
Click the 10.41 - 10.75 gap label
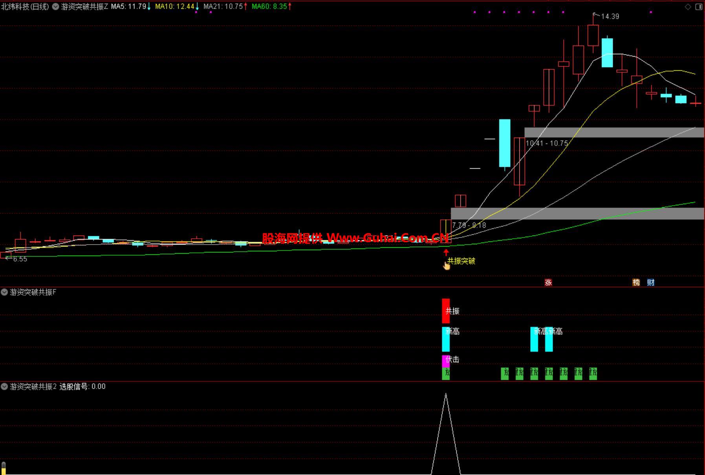[547, 143]
